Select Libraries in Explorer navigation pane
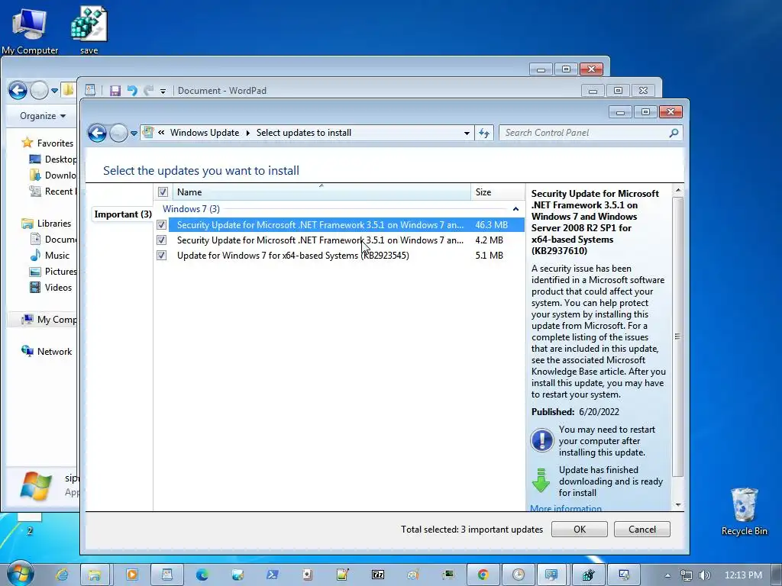This screenshot has height=586, width=782. tap(54, 224)
